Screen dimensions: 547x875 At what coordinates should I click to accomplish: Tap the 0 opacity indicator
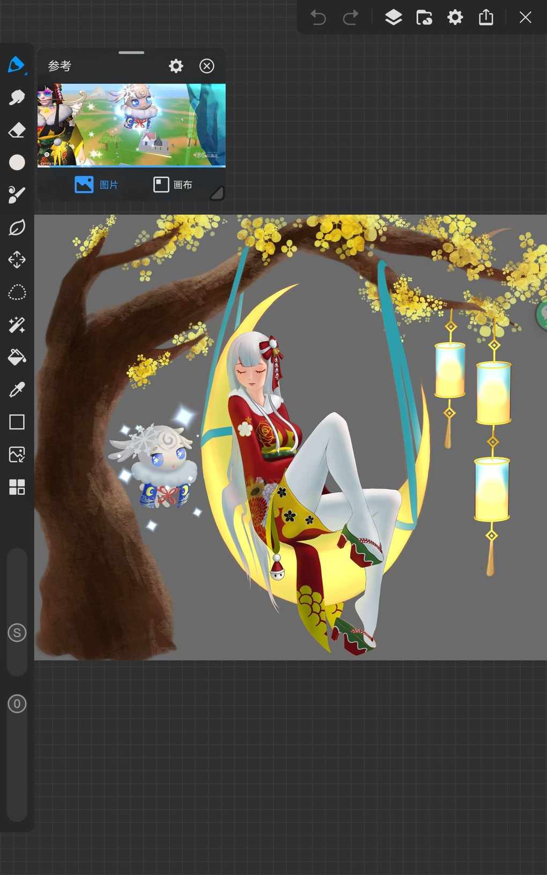pos(17,703)
